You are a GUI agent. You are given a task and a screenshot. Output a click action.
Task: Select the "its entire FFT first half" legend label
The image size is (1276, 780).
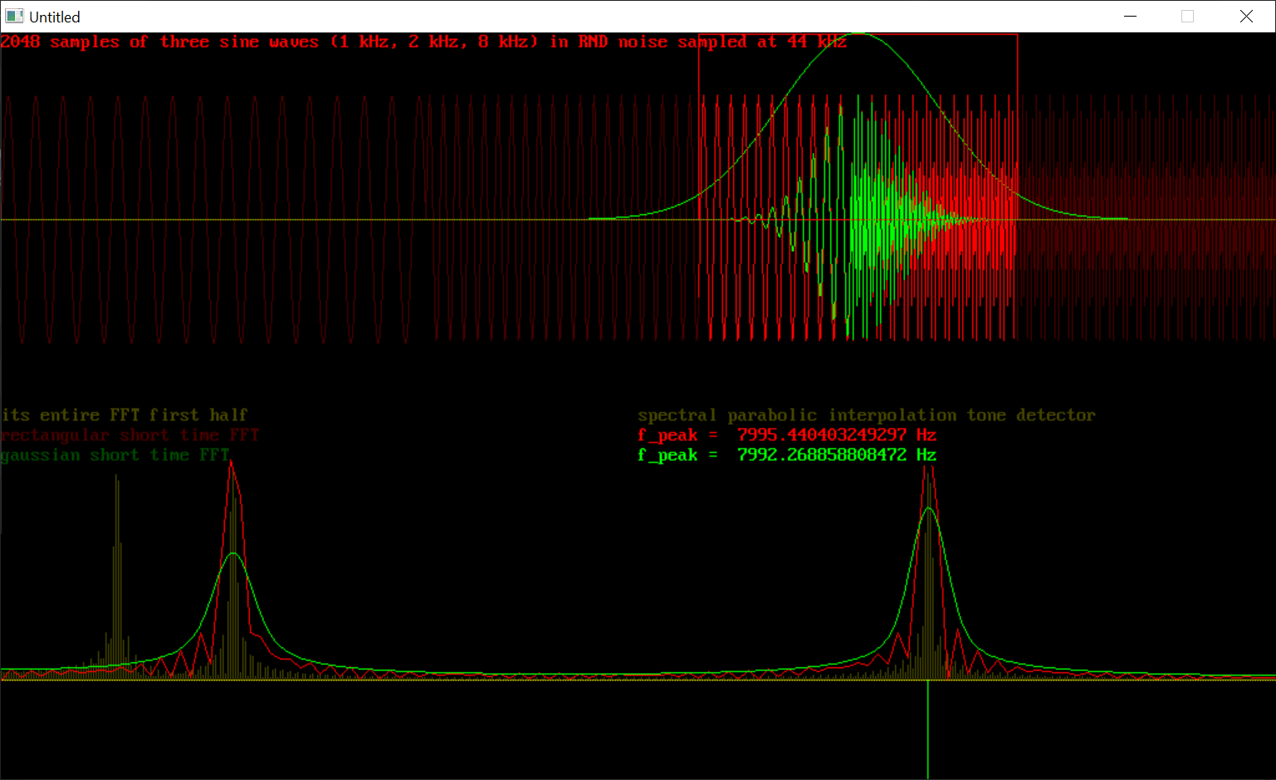click(125, 415)
